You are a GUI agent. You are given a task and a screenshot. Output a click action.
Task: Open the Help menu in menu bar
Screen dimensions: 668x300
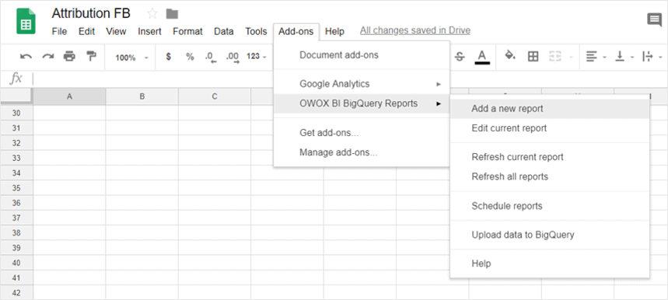334,31
